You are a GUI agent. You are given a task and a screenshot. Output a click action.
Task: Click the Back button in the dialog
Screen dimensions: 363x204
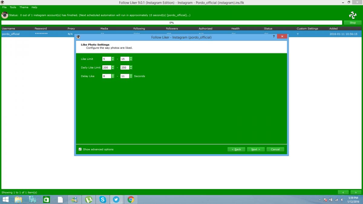236,149
